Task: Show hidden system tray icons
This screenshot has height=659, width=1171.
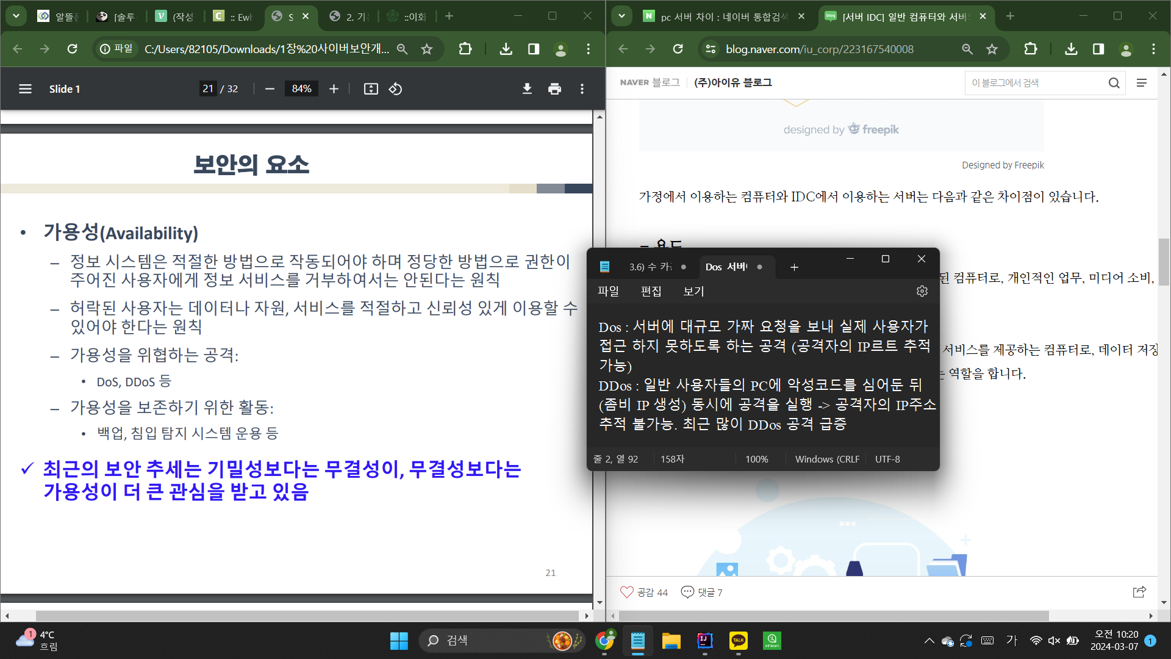Action: point(929,641)
